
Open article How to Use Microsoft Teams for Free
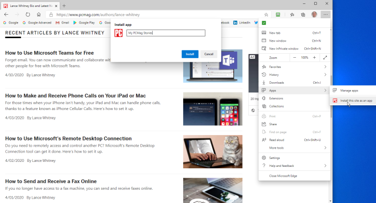50,53
